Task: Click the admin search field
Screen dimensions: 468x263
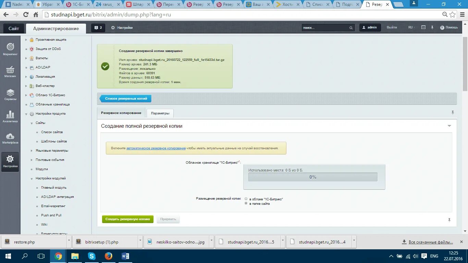Action: pyautogui.click(x=325, y=28)
